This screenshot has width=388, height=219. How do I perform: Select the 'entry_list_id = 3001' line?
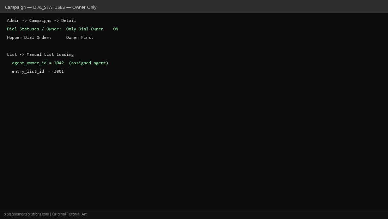(x=38, y=71)
